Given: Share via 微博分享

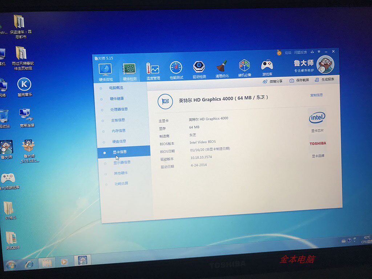Looking at the screenshot, I should [272, 81].
